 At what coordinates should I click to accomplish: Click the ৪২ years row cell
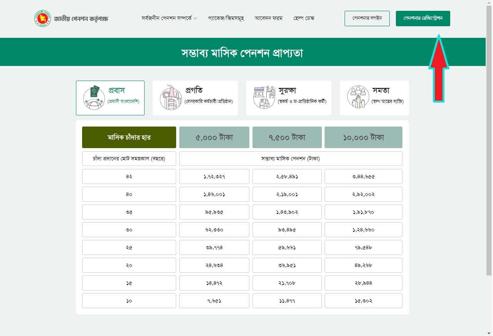[x=129, y=176]
